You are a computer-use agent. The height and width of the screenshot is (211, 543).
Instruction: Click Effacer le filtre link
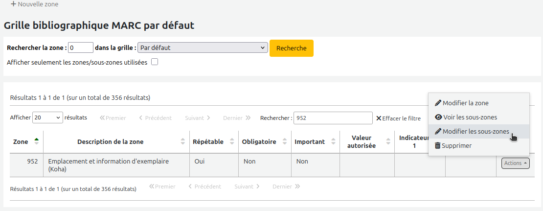point(398,118)
